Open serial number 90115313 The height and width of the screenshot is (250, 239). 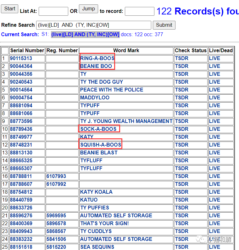point(21,58)
